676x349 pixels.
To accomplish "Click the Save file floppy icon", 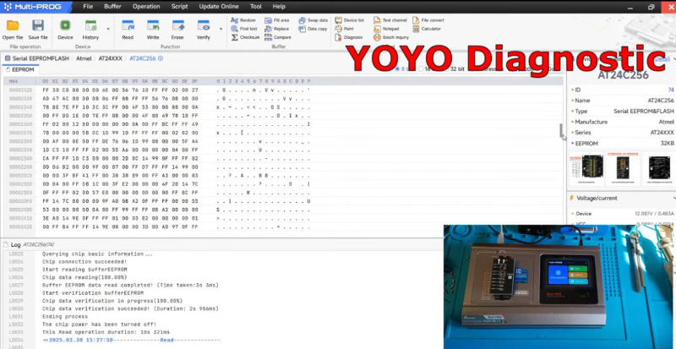I will coord(38,26).
